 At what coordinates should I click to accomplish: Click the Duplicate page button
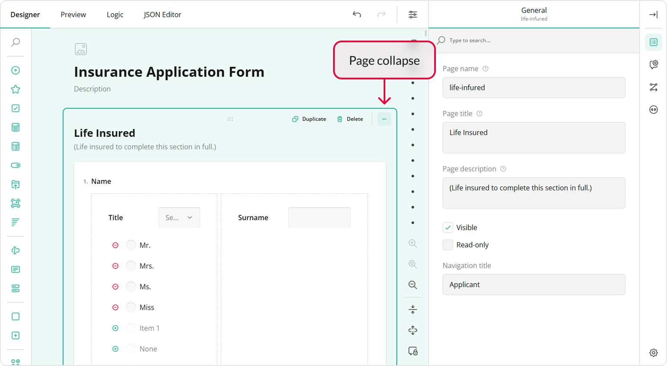tap(309, 119)
